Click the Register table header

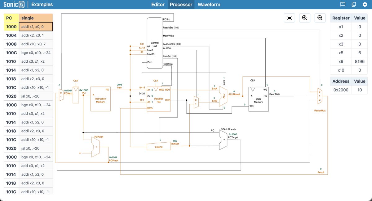click(x=341, y=18)
